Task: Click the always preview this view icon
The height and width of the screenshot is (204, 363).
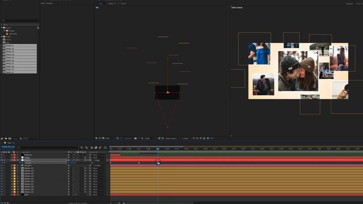Action: pyautogui.click(x=96, y=138)
